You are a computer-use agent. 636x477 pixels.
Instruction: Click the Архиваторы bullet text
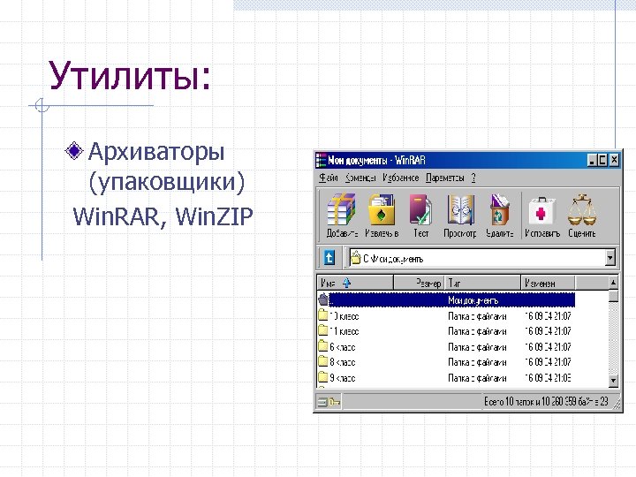coord(156,151)
